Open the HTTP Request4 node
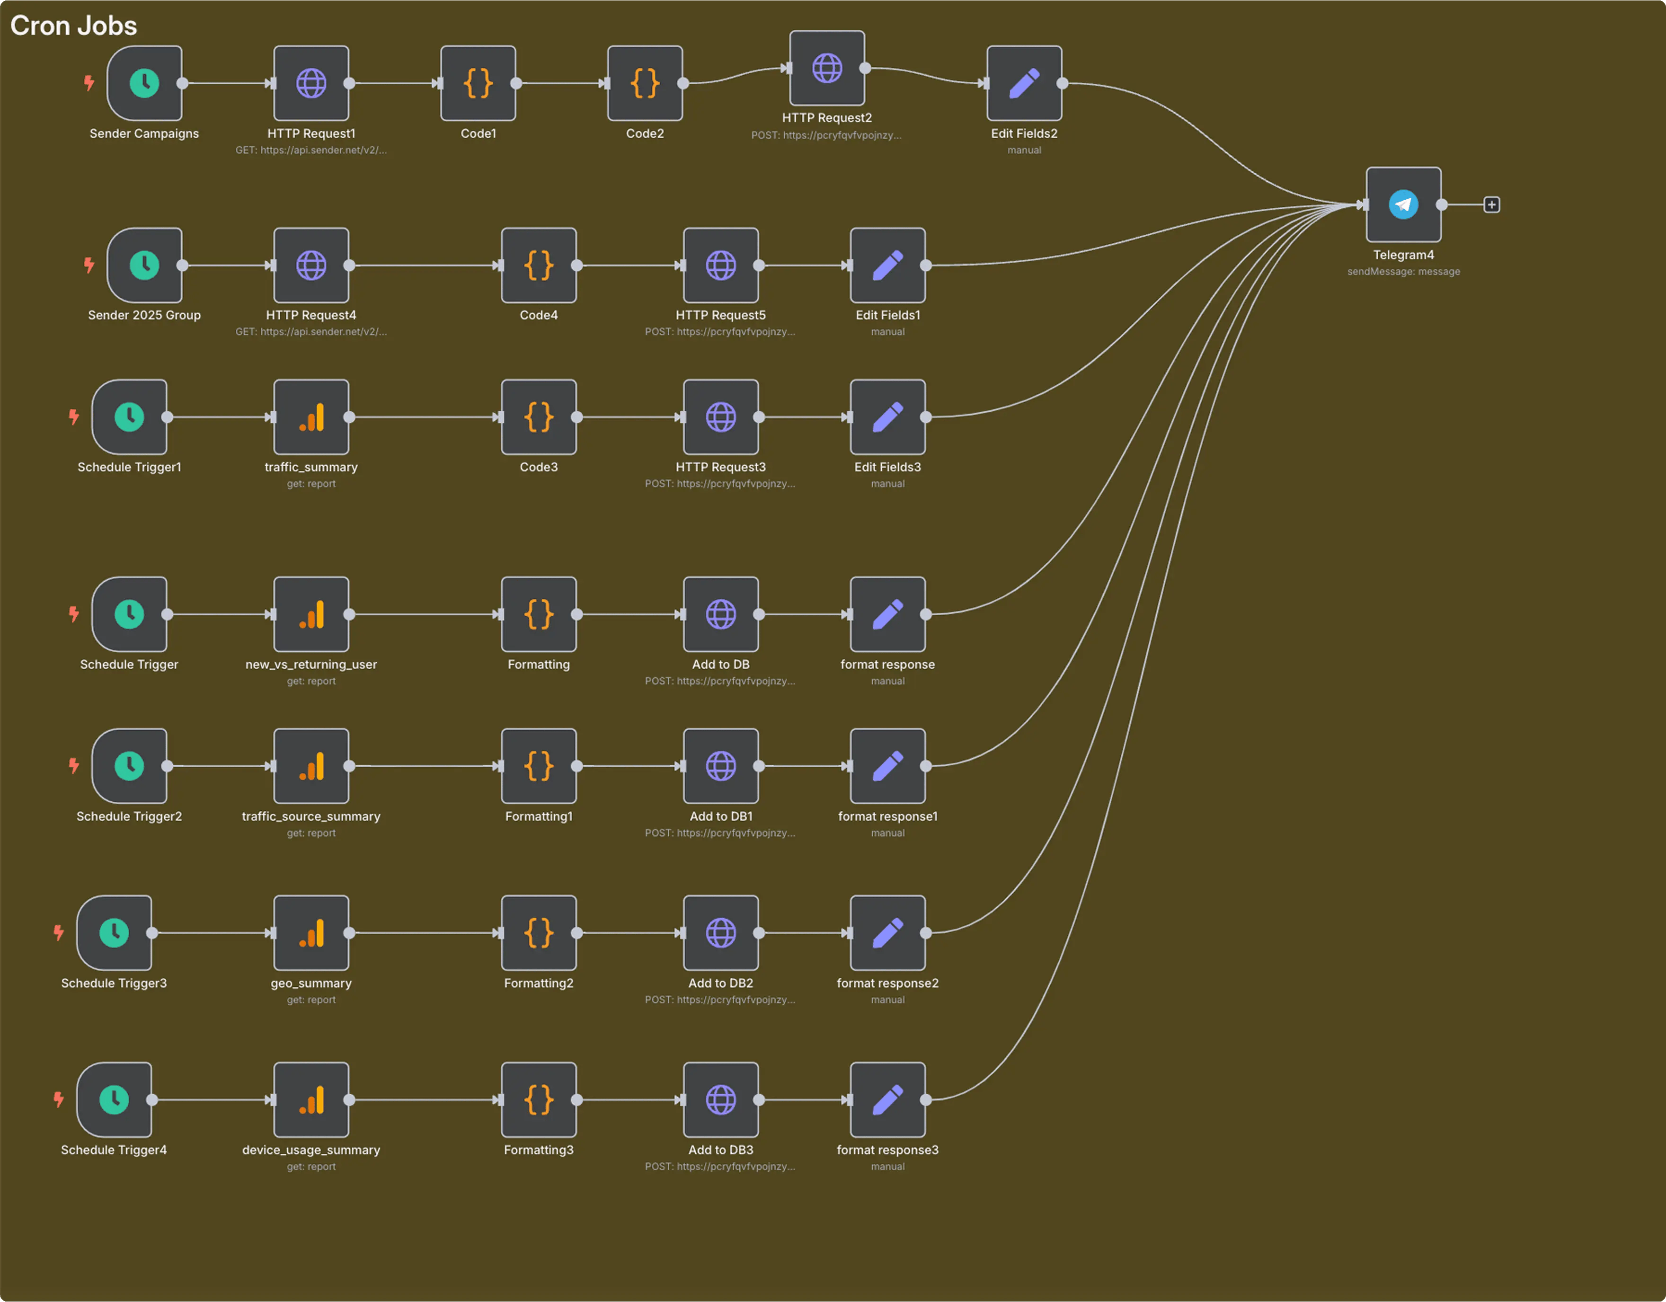The image size is (1666, 1302). point(311,266)
